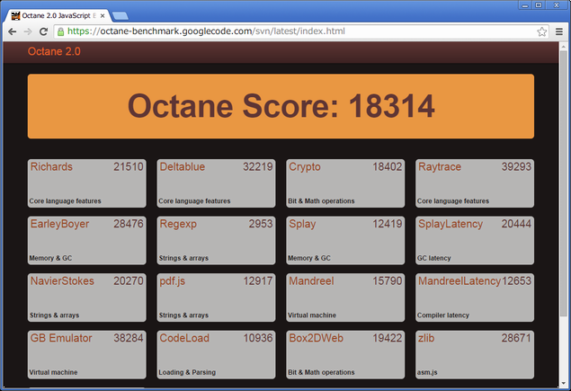Image resolution: width=571 pixels, height=391 pixels.
Task: Click the scrollbar up arrow
Action: pos(563,46)
